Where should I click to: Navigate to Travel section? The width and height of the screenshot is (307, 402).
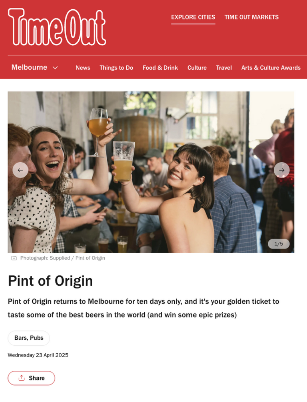224,68
